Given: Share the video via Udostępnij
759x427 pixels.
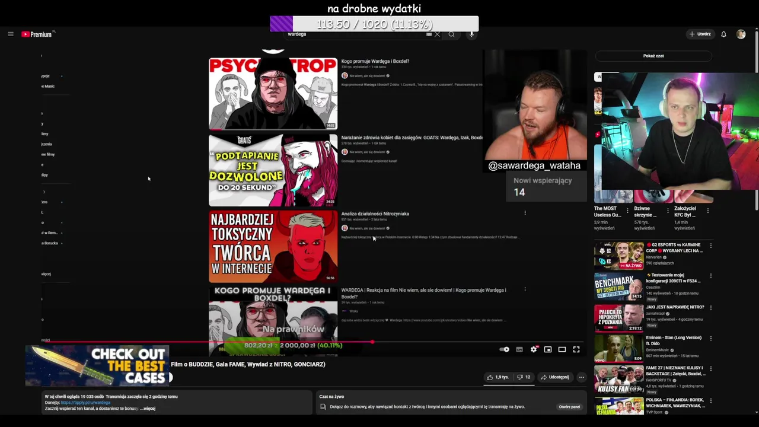Looking at the screenshot, I should pos(555,377).
